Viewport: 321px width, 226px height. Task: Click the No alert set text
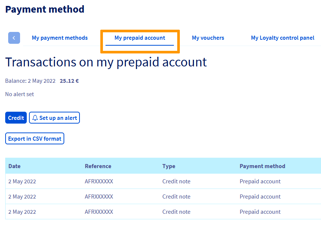pos(19,94)
